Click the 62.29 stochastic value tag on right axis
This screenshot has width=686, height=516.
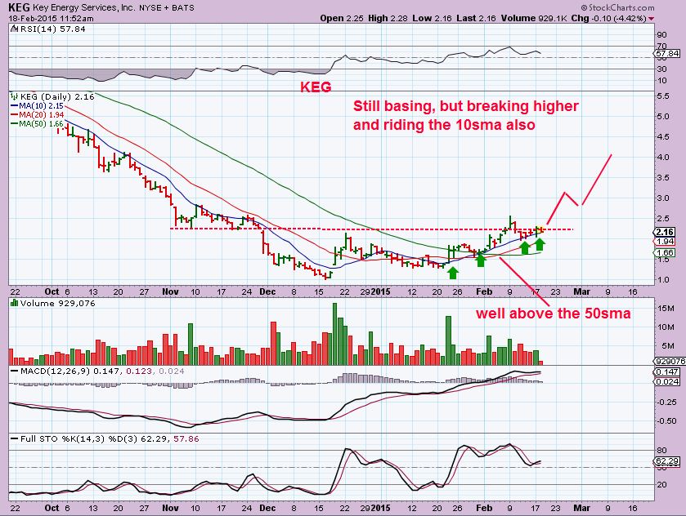(668, 461)
